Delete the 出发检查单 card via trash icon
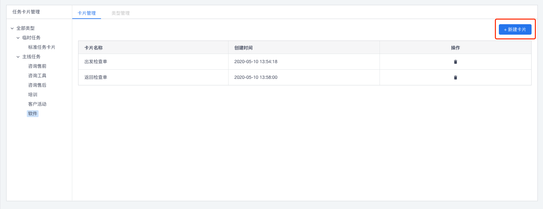 pyautogui.click(x=455, y=62)
